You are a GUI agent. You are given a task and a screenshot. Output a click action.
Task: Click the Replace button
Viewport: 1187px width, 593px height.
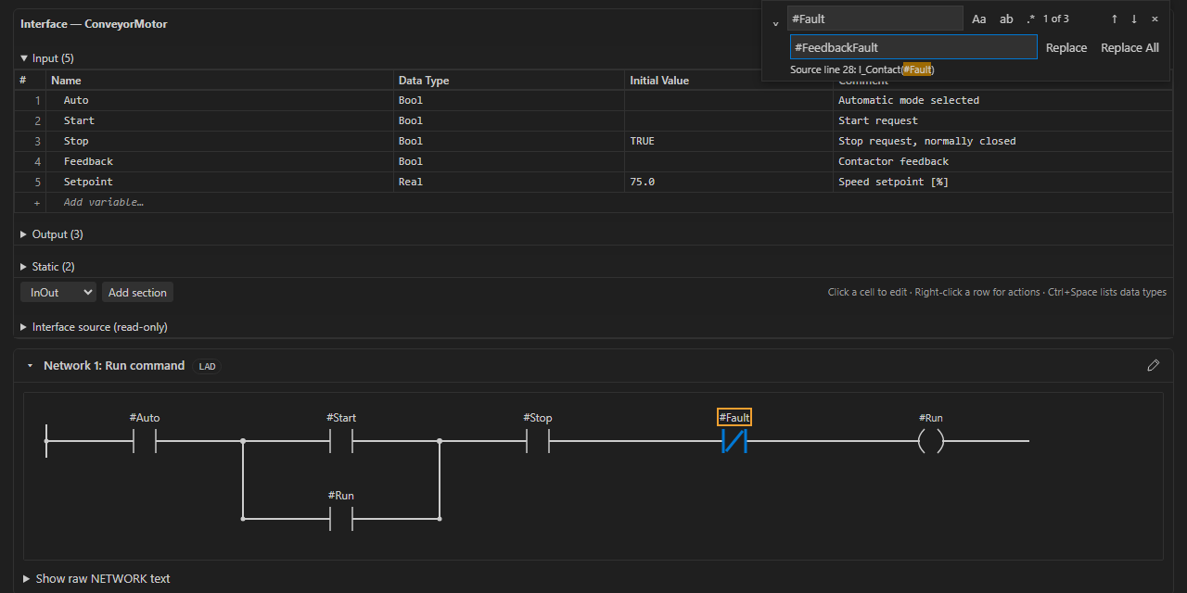1066,48
